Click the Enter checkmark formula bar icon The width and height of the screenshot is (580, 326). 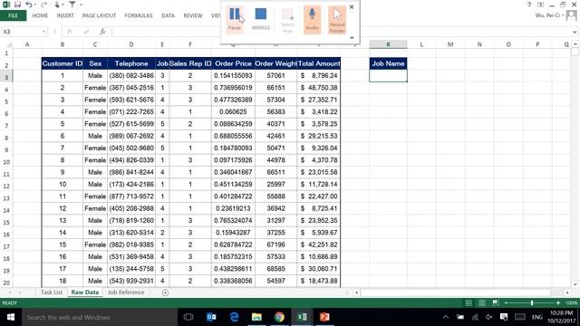pos(86,32)
